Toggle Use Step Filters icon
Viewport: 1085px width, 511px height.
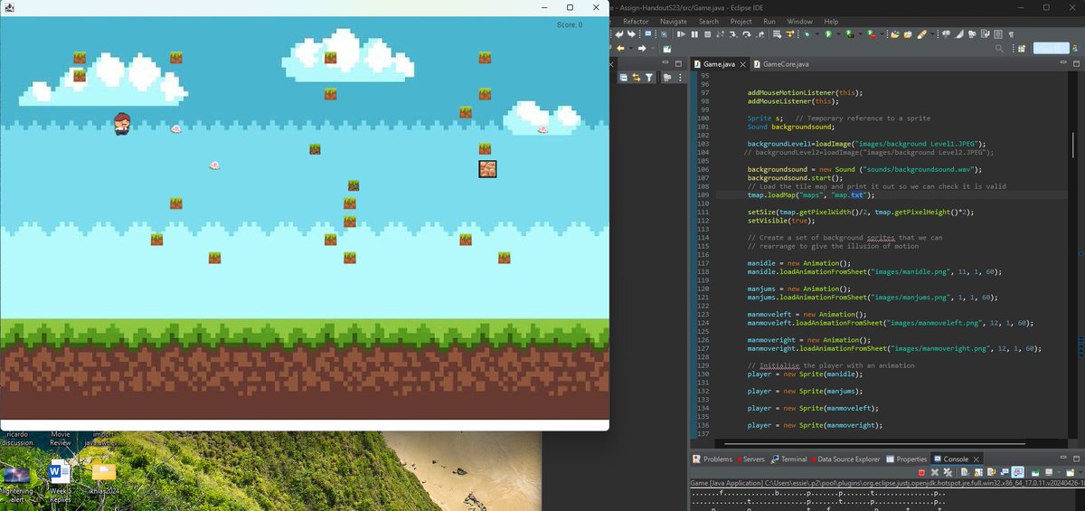(790, 33)
